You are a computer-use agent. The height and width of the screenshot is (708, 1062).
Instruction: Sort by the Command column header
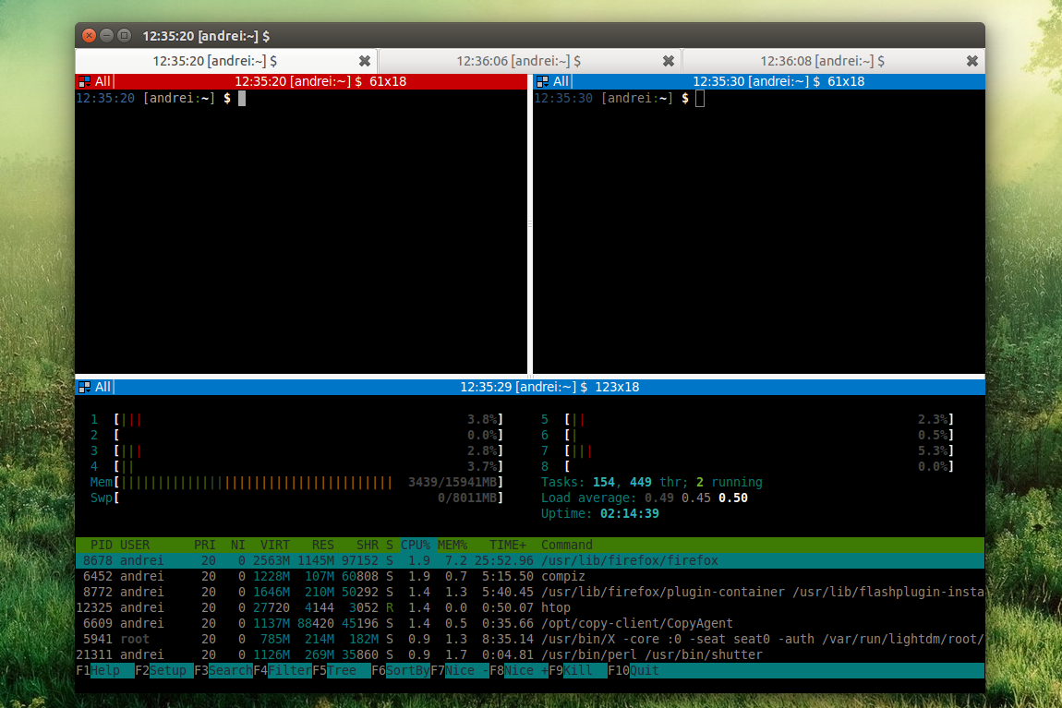click(567, 545)
